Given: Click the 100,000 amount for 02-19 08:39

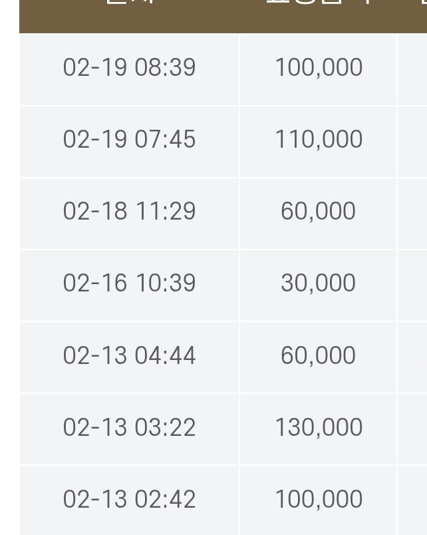Looking at the screenshot, I should (x=318, y=68).
